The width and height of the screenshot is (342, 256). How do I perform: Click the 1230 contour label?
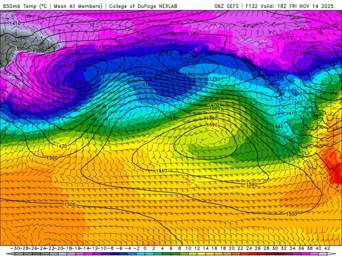[x=92, y=59]
